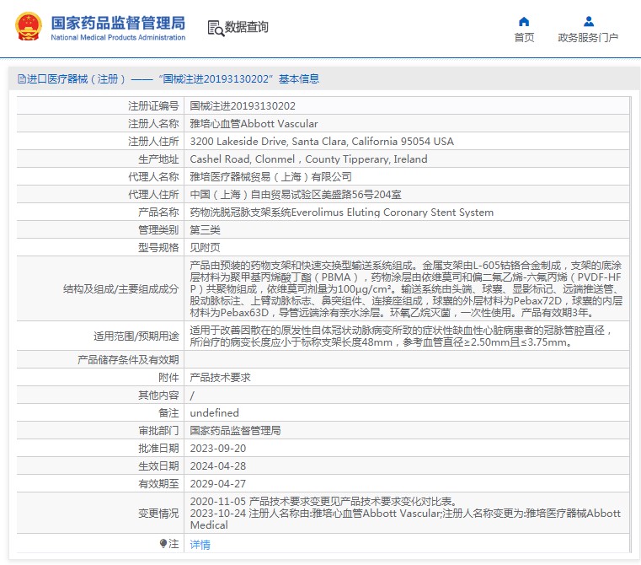This screenshot has width=641, height=565.
Task: Open the 政务服务门户 portal link
Action: click(588, 38)
